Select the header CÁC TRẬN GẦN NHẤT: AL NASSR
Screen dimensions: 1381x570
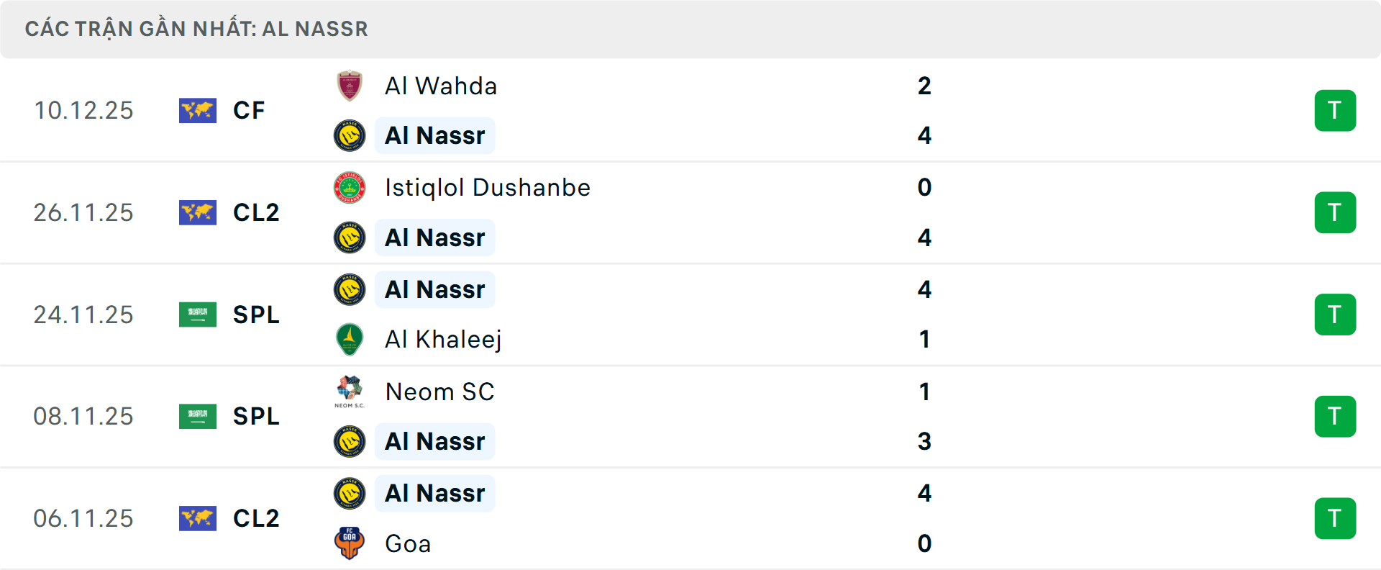(x=196, y=28)
